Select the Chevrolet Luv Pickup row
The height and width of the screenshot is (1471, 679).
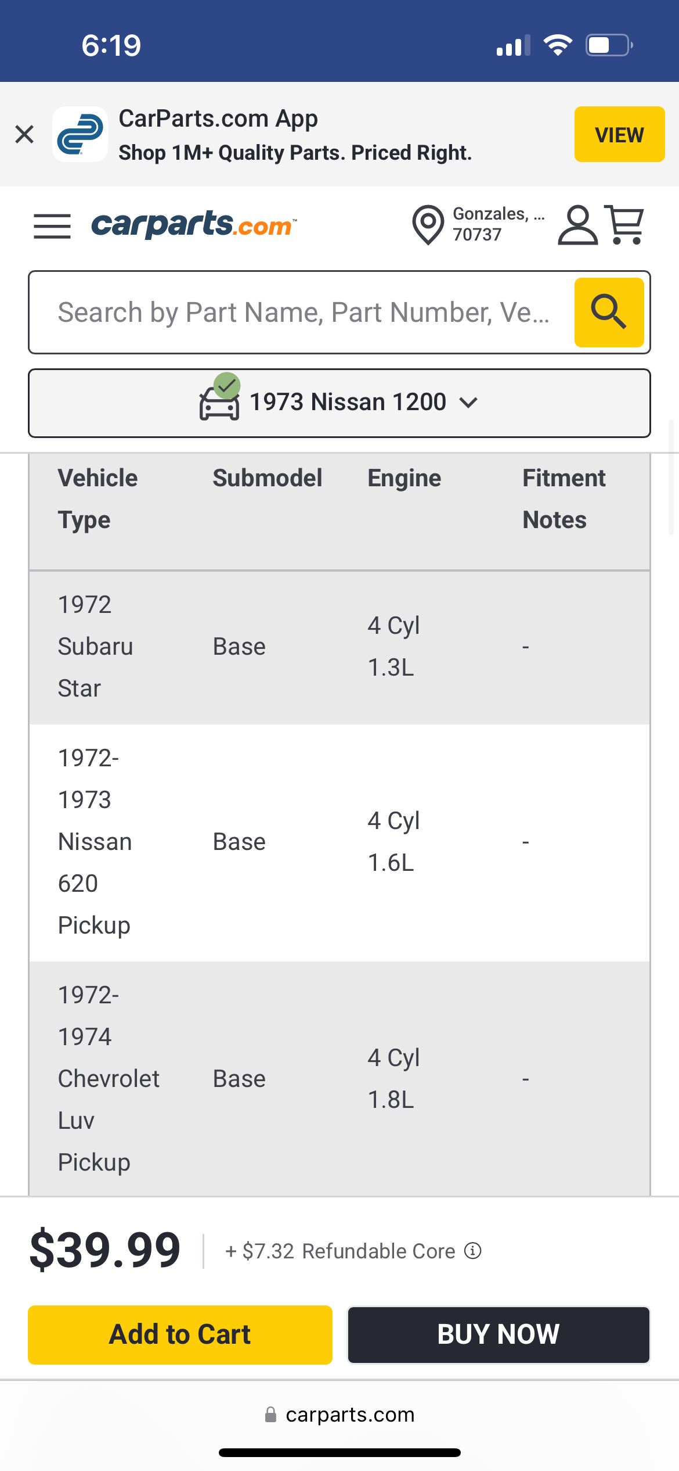coord(339,1079)
